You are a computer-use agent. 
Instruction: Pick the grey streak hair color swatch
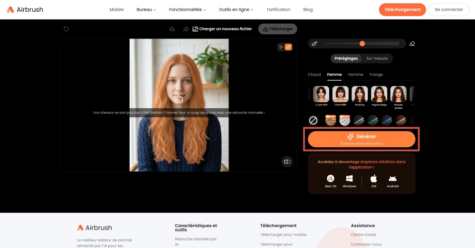359,120
